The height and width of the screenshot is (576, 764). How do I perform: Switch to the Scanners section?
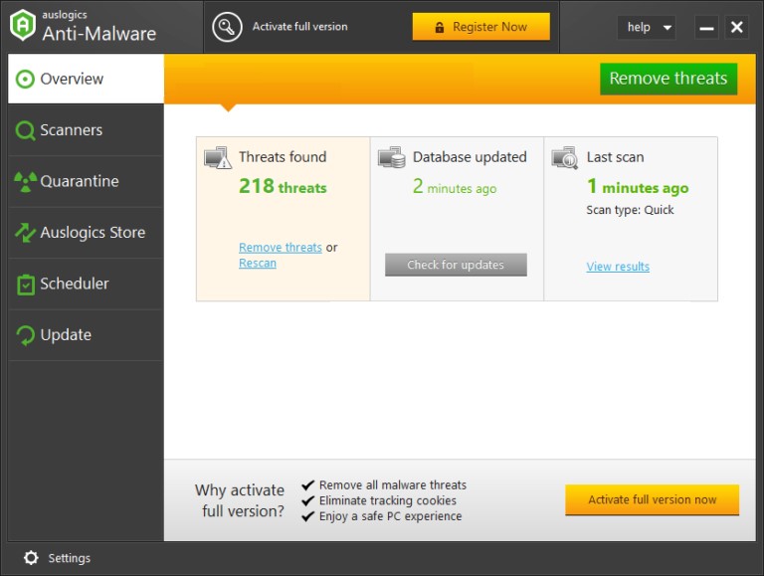pyautogui.click(x=86, y=130)
